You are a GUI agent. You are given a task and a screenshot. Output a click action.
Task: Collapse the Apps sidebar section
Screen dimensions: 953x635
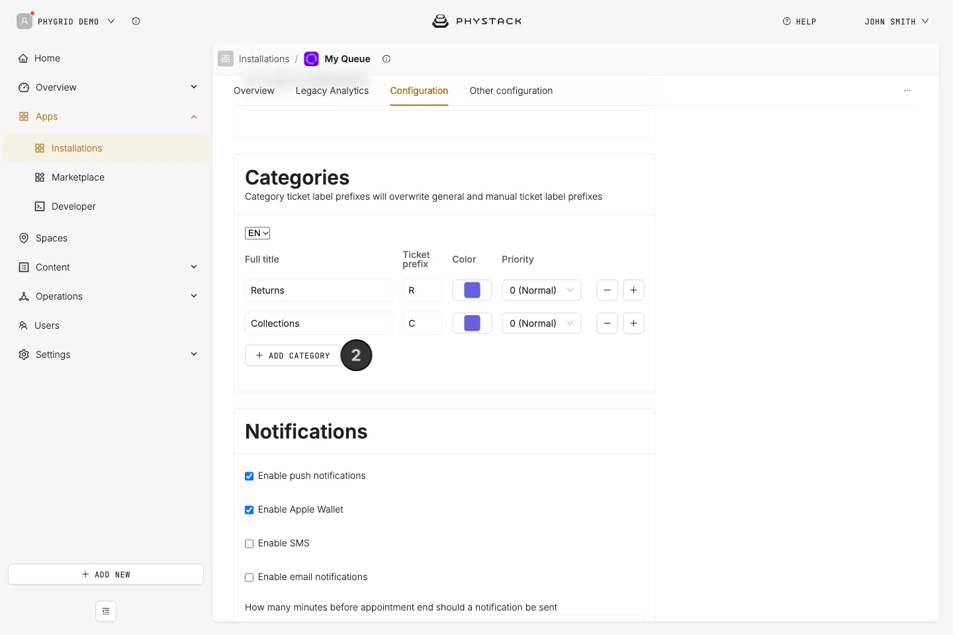coord(194,116)
